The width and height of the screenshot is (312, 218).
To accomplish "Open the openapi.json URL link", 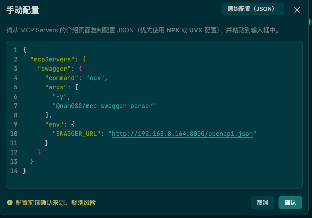I will point(182,134).
